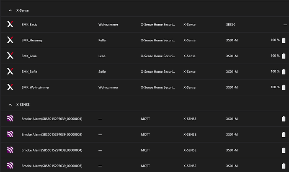Click battery icon in SMK_Heizung row
Screen dimensions: 289x172
[x=284, y=40]
